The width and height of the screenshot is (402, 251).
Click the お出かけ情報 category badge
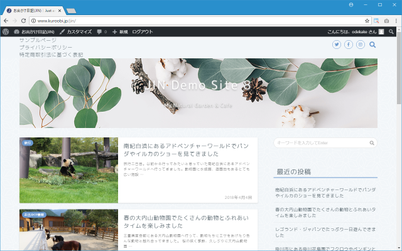[34, 215]
